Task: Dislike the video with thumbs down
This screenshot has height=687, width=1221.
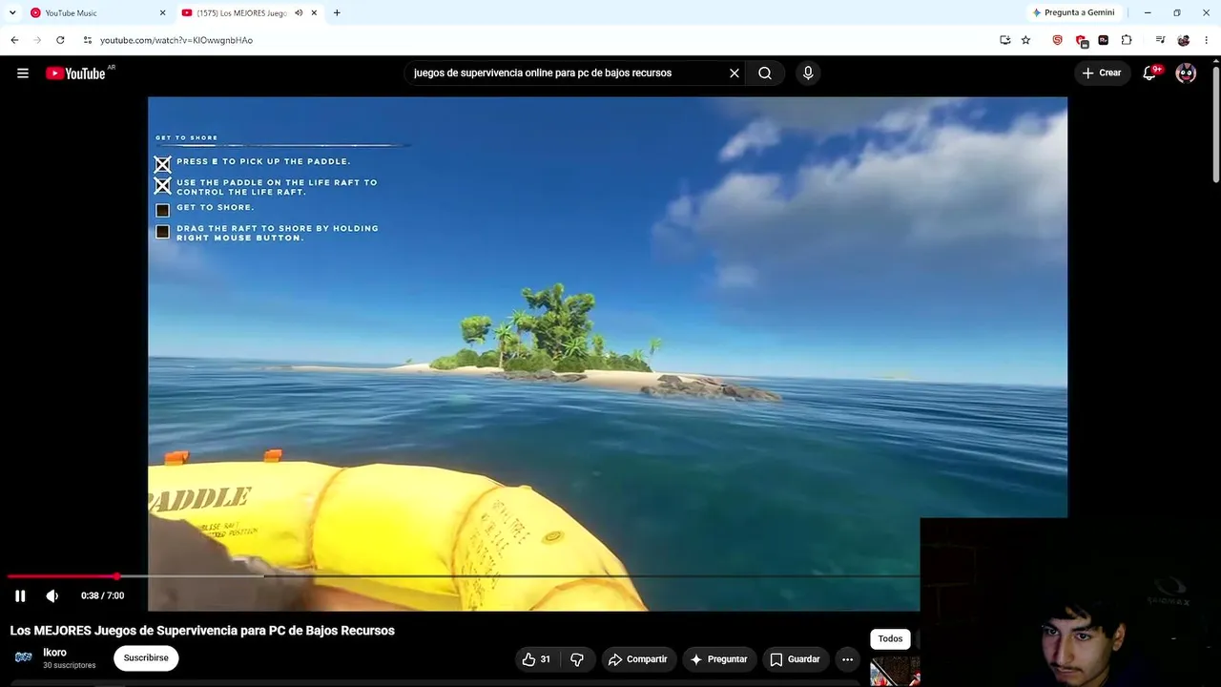Action: 577,659
